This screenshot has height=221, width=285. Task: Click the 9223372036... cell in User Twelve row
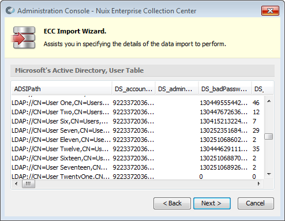point(133,149)
